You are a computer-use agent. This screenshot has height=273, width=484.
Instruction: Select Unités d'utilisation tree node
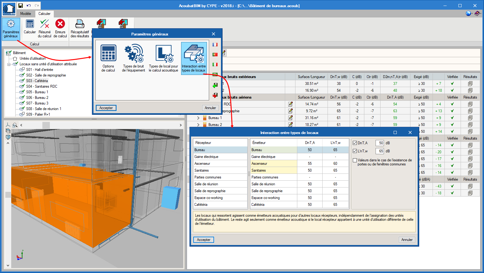coord(32,58)
